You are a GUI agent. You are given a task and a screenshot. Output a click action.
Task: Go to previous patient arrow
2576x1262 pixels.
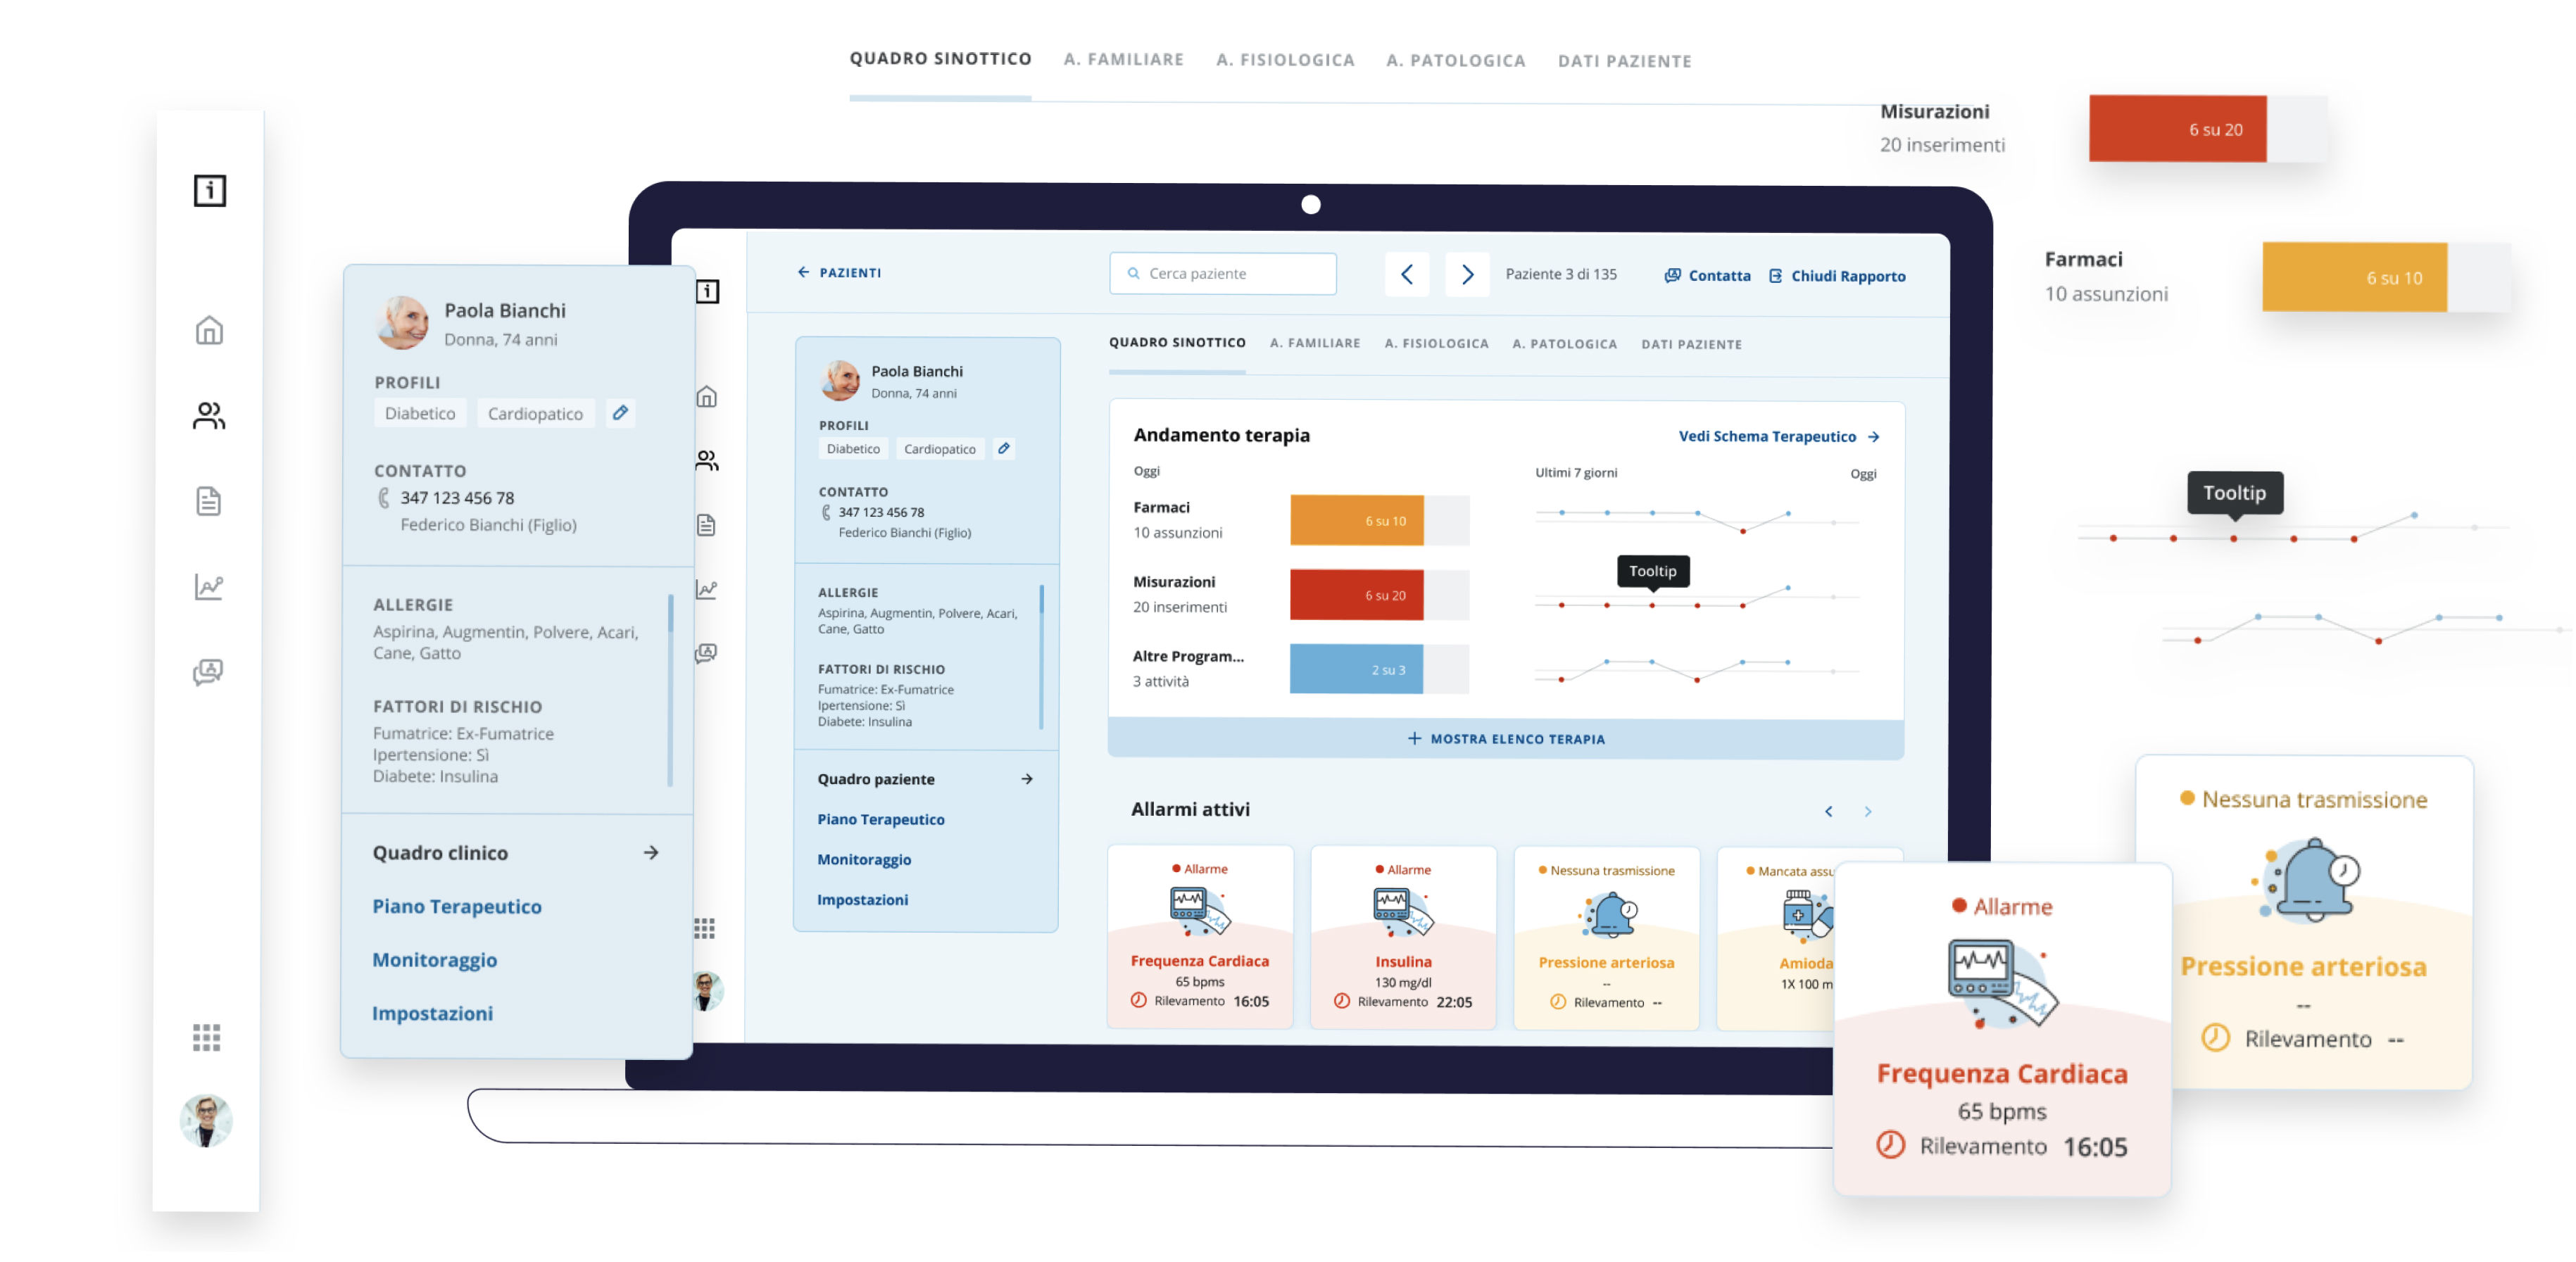point(1406,274)
